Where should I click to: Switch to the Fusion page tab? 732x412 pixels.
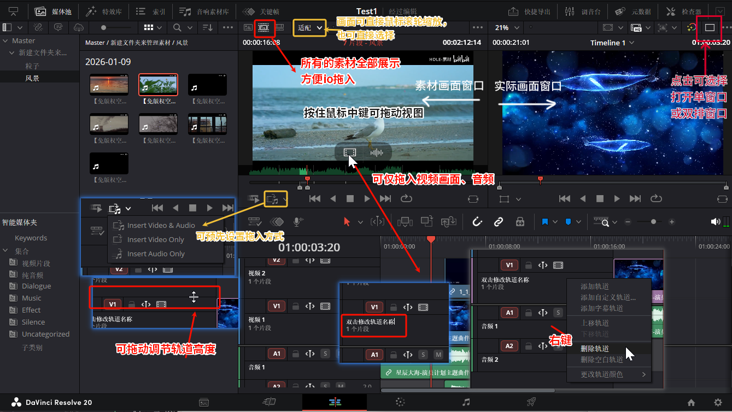(x=400, y=402)
